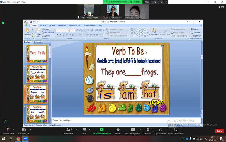Open Приложения apps in Zoom toolbar
The width and height of the screenshot is (226, 142).
click(x=160, y=130)
